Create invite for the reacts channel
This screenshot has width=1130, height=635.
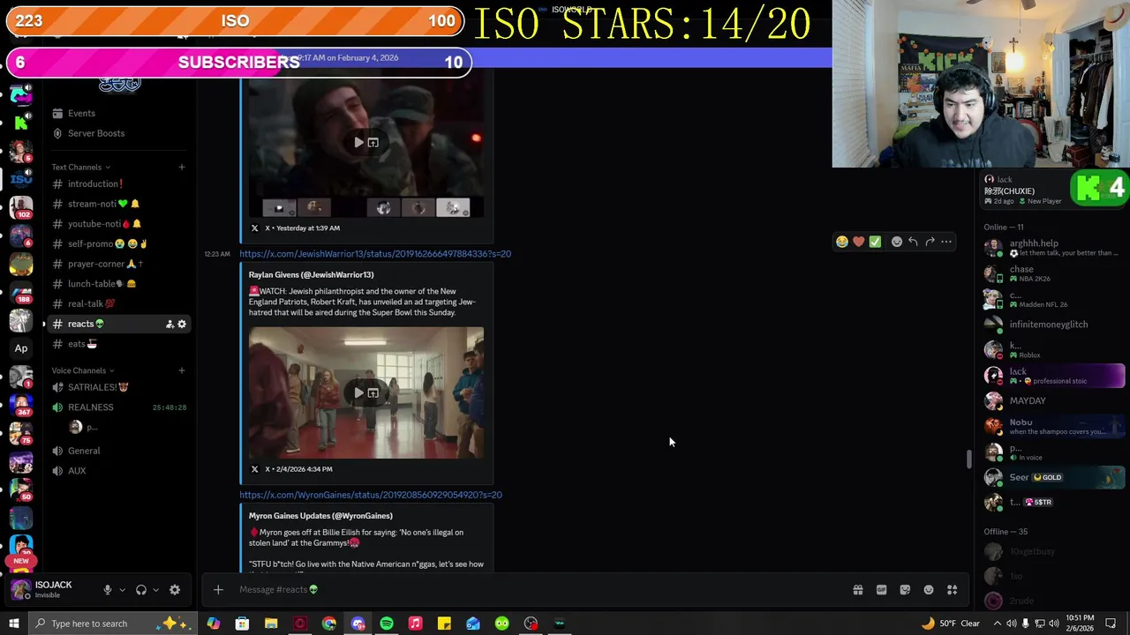(x=169, y=325)
